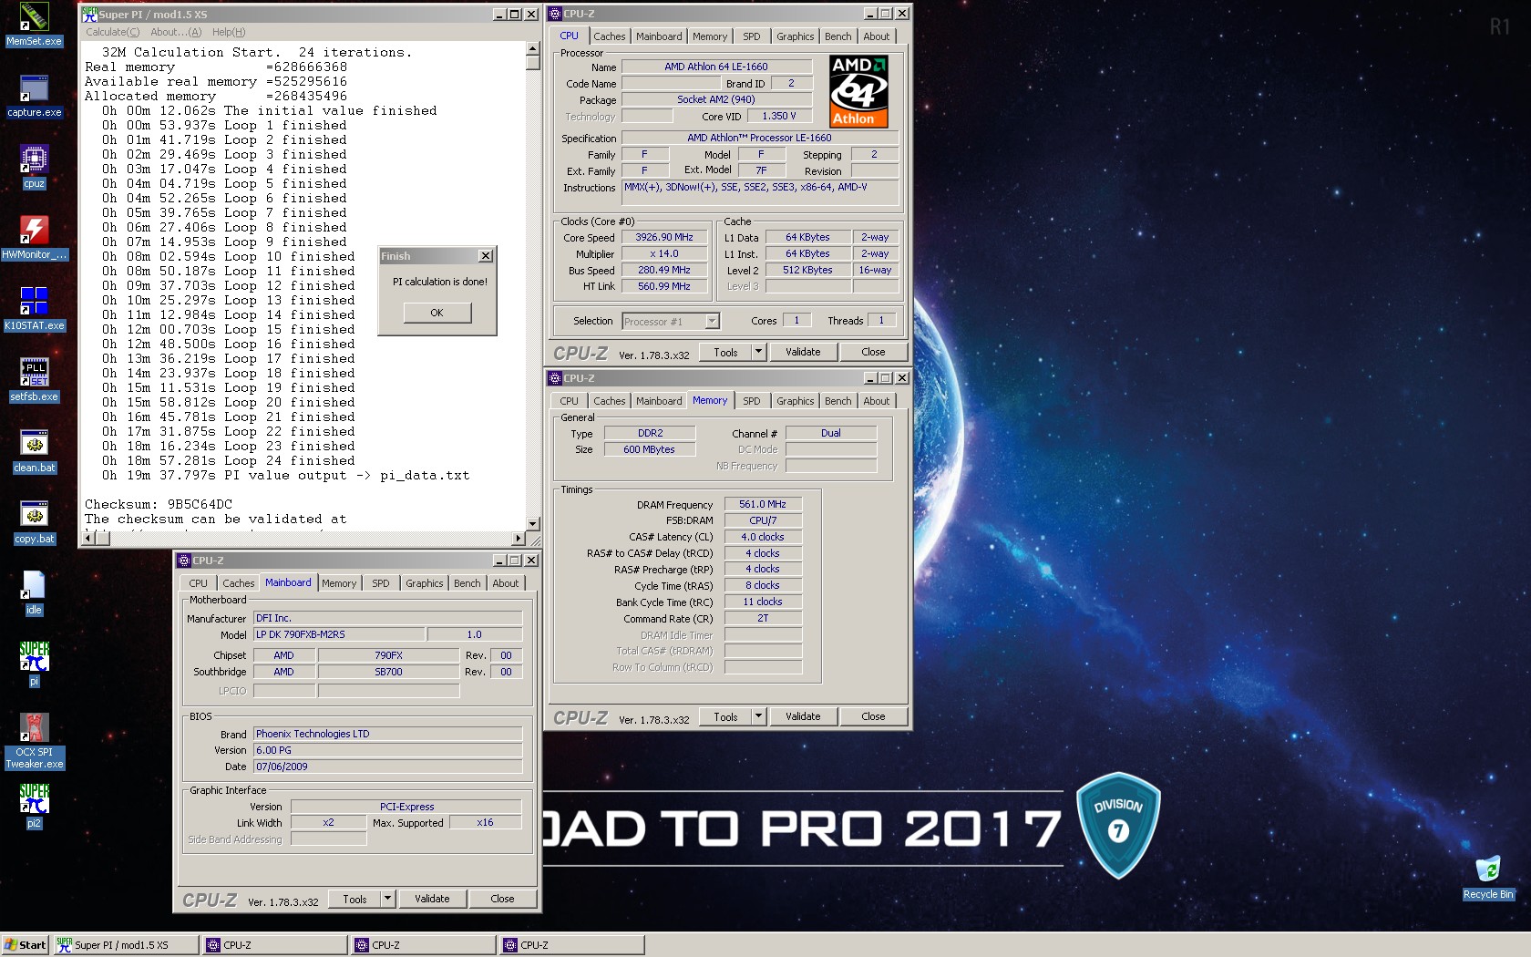
Task: Click Super PI horizontal scrollbar right arrow
Action: (x=519, y=539)
